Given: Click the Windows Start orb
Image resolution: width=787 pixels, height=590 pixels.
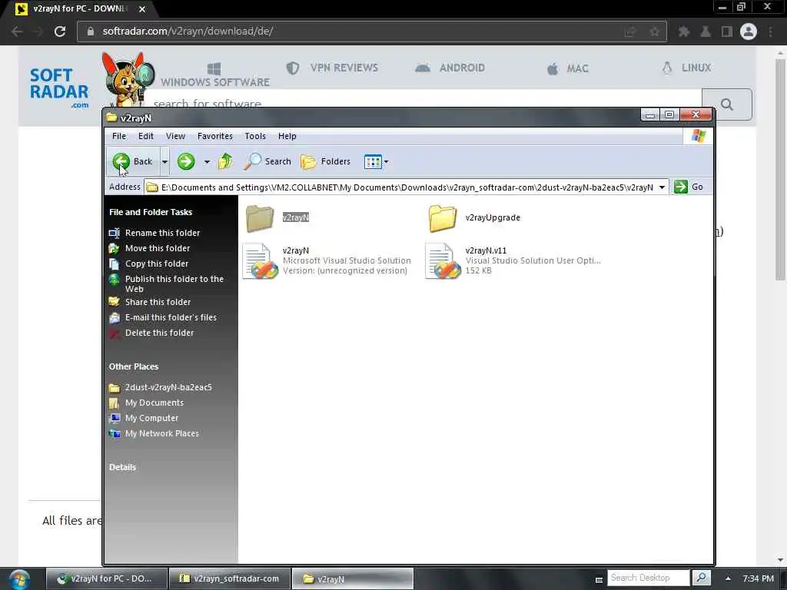Looking at the screenshot, I should point(18,579).
